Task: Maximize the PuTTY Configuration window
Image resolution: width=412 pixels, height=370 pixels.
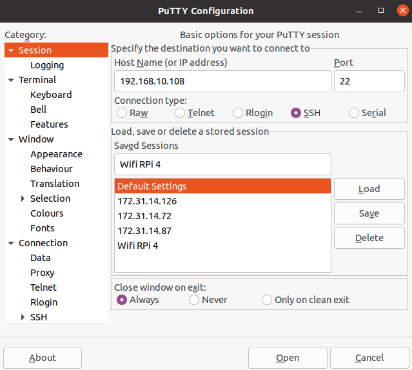Action: pos(381,11)
